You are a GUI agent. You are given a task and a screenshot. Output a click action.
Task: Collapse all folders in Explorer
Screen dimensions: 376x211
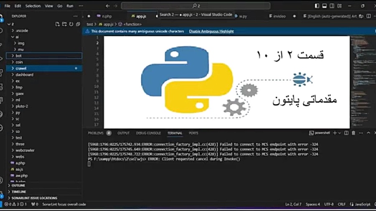(78, 24)
